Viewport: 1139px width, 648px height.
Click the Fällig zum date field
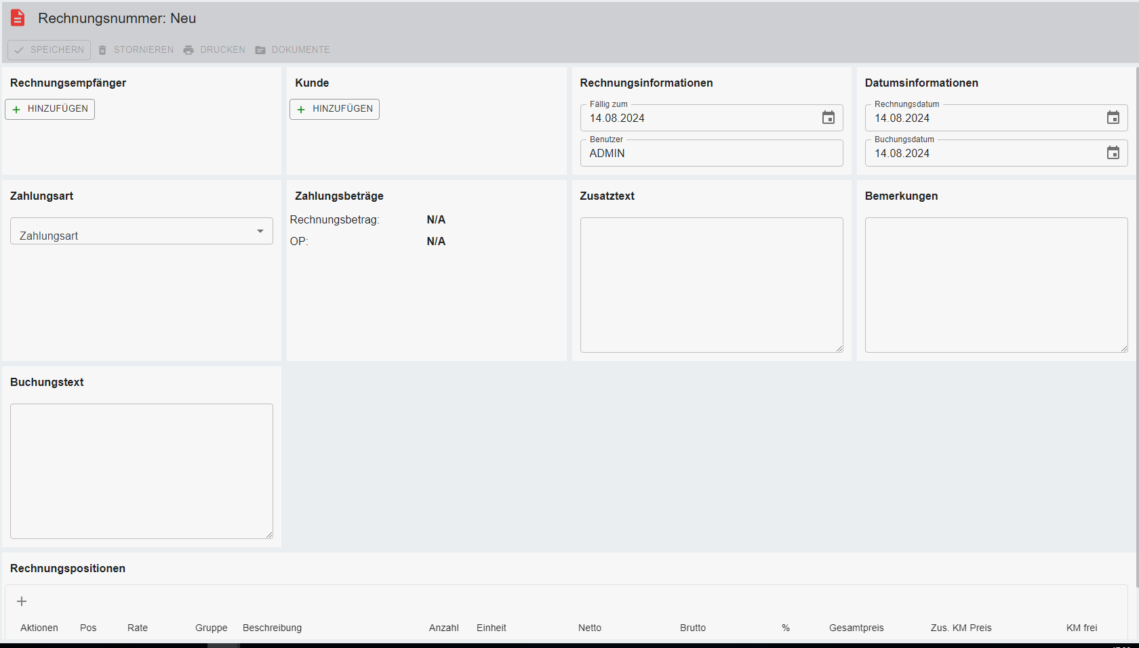tap(698, 118)
